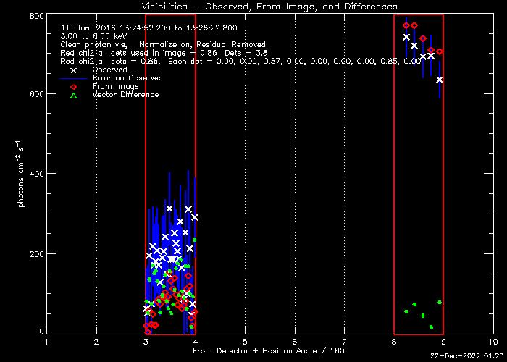507x362 pixels.
Task: Click the x-axis tick label 2
Action: point(96,342)
